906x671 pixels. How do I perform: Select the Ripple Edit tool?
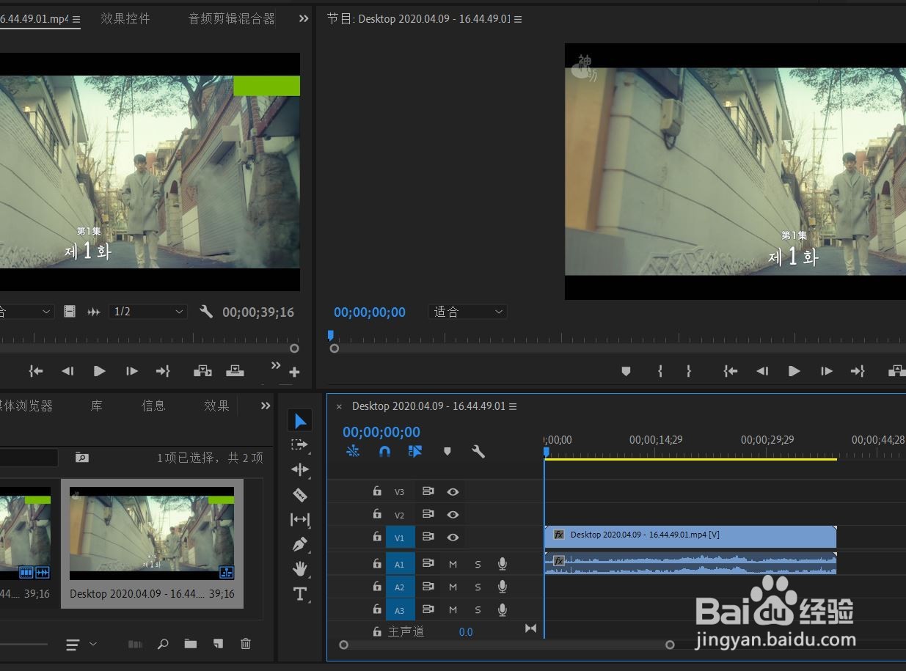(299, 469)
